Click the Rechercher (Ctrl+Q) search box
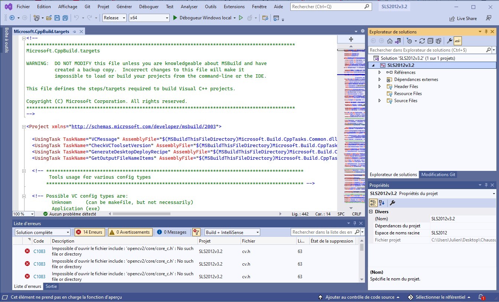The image size is (499, 302). [327, 7]
